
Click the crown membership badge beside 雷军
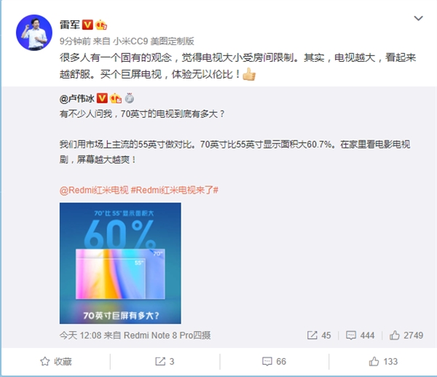pyautogui.click(x=101, y=25)
